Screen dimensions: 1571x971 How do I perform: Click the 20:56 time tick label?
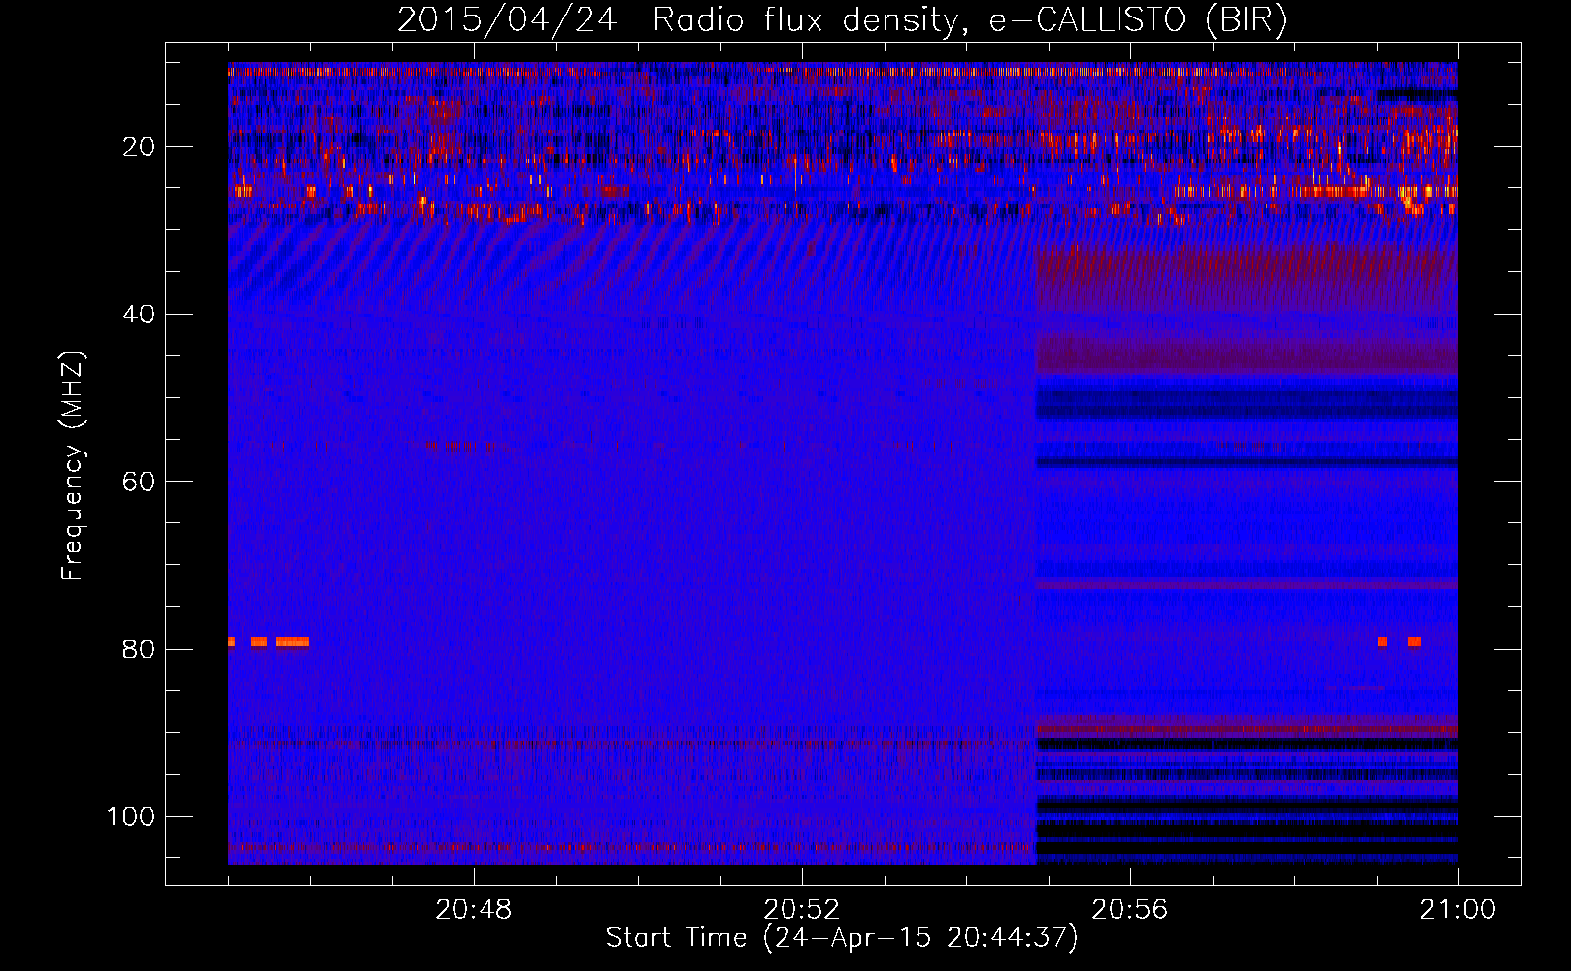click(x=1129, y=910)
